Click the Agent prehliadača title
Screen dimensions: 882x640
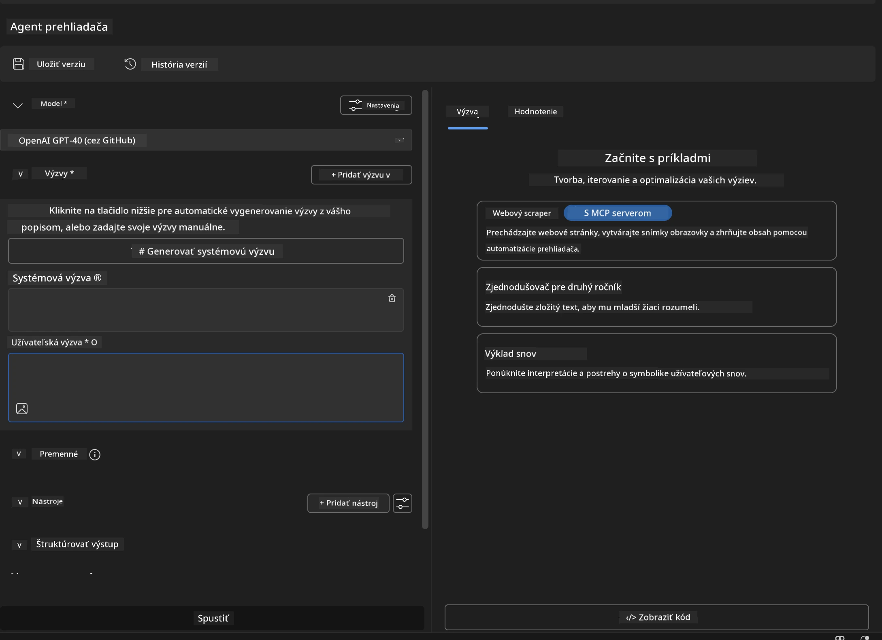coord(59,27)
